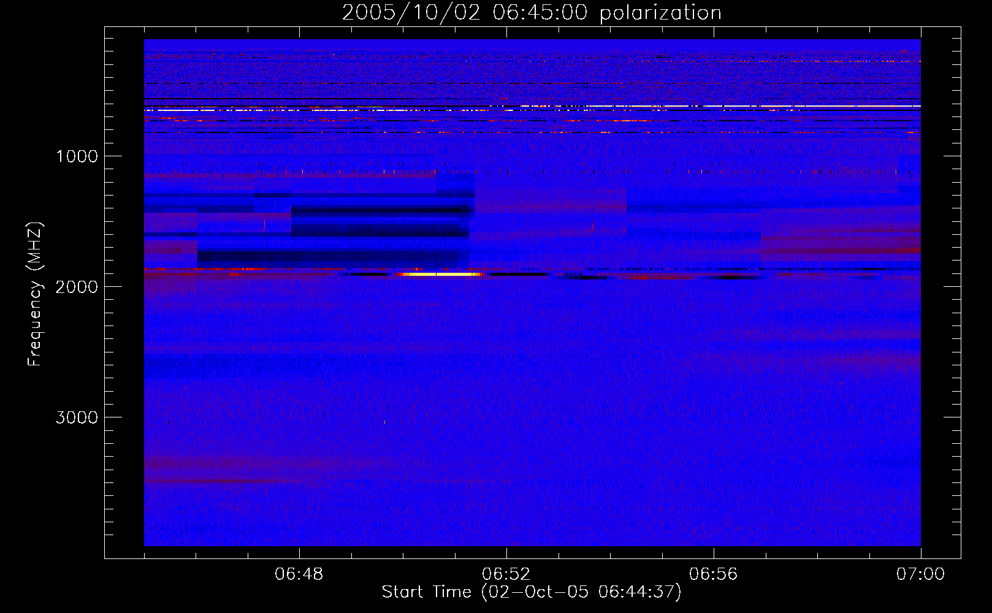Click the '2000' frequency axis label
Screen dimensions: 992x613
pyautogui.click(x=77, y=287)
